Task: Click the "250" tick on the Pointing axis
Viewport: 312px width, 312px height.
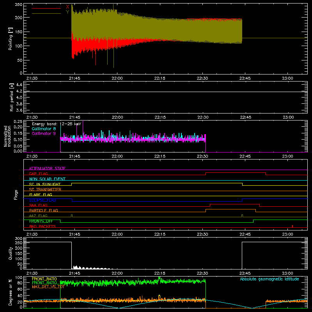Action: click(19, 5)
